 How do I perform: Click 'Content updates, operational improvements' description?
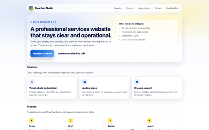click(x=156, y=93)
